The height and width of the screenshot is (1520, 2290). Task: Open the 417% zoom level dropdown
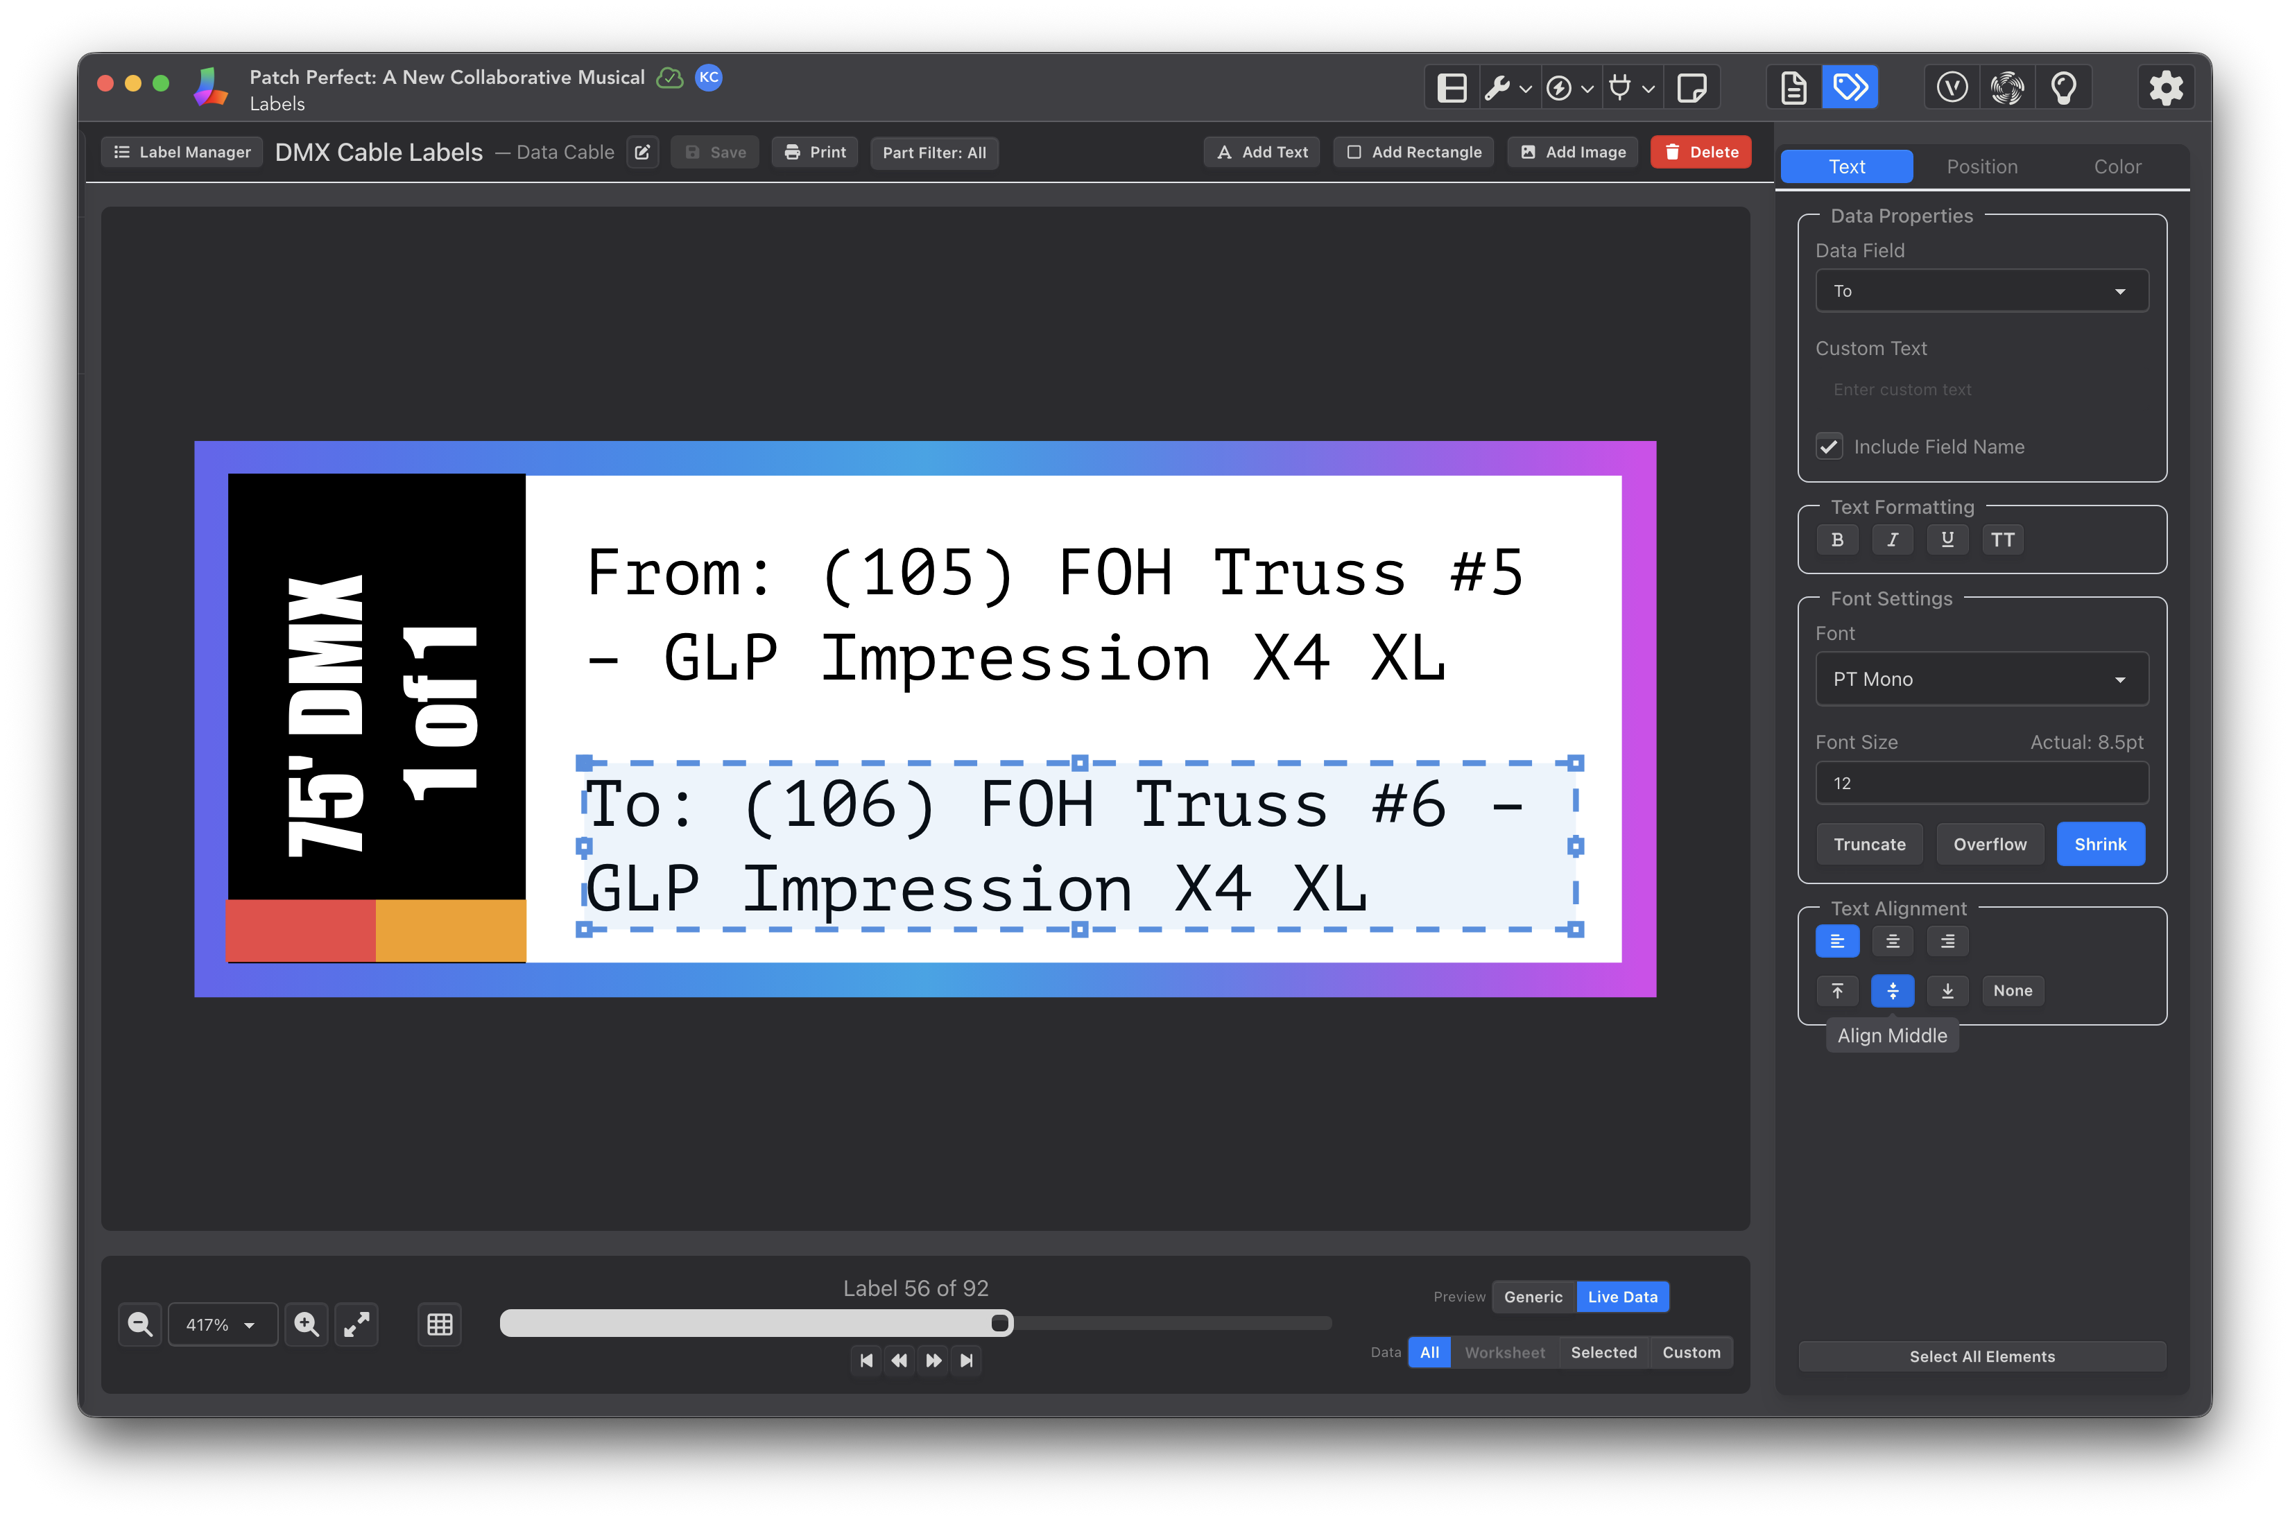click(222, 1324)
